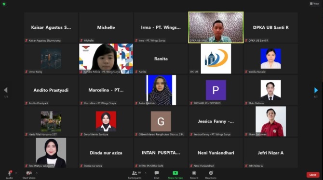Select Erni Wahyu's photo tile
The image size is (323, 180).
(51, 153)
